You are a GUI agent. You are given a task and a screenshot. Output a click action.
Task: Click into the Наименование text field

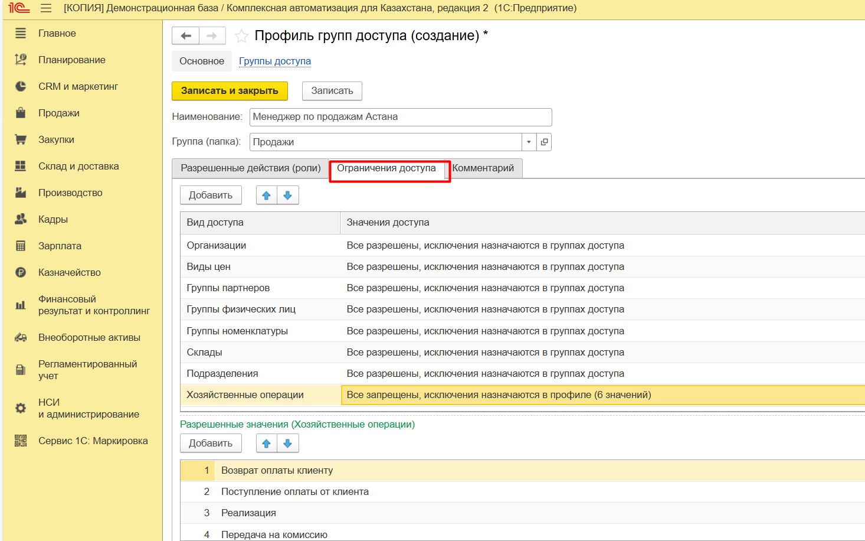(400, 117)
